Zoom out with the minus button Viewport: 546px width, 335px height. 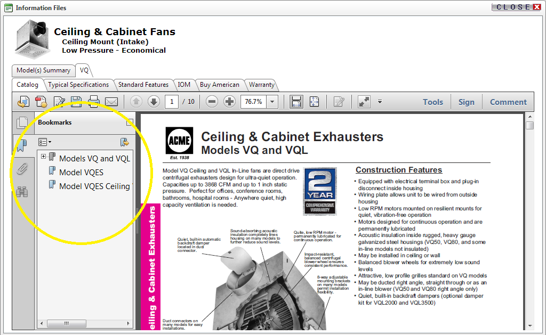(212, 102)
